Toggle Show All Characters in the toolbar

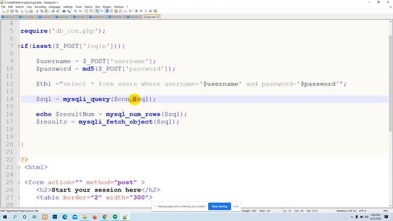[x=102, y=11]
